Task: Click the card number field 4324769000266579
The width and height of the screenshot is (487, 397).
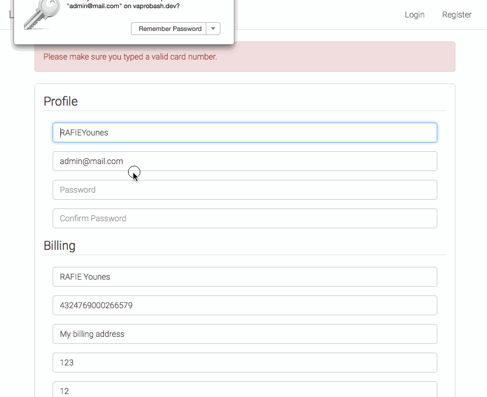Action: (245, 305)
